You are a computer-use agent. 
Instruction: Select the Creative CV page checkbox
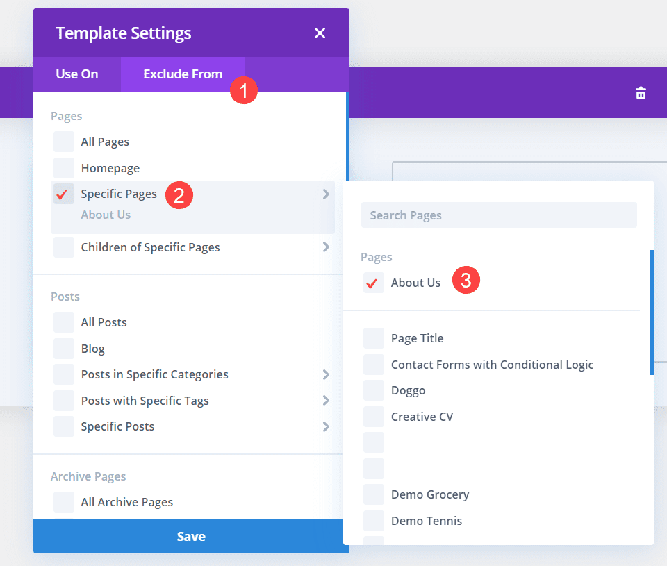coord(374,417)
